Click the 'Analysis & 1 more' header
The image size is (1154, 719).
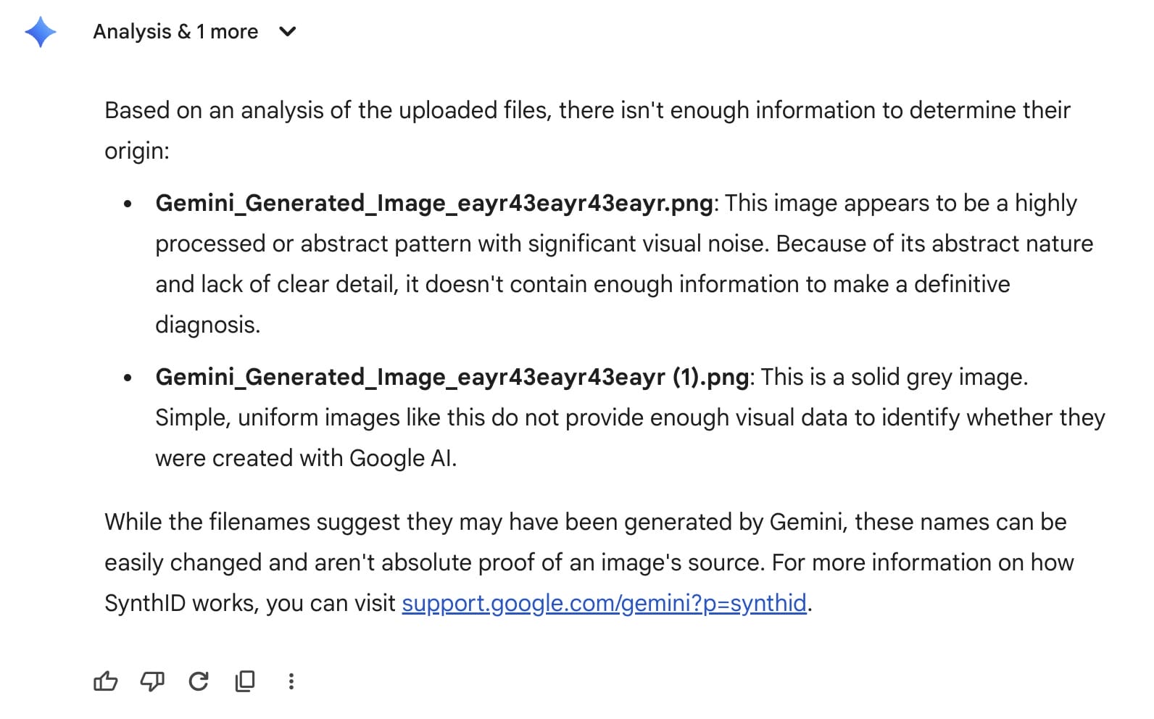(x=175, y=31)
